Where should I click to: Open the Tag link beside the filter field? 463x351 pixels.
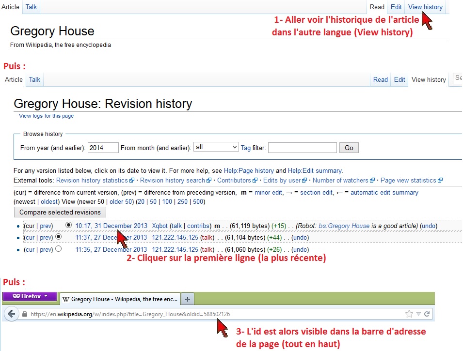246,148
